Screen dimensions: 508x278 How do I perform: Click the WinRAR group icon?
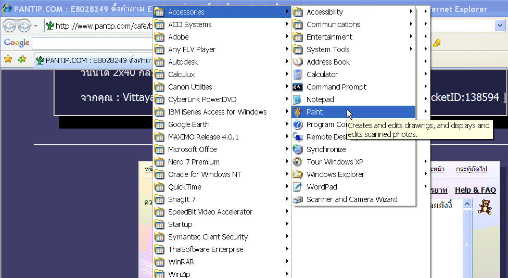click(x=159, y=262)
